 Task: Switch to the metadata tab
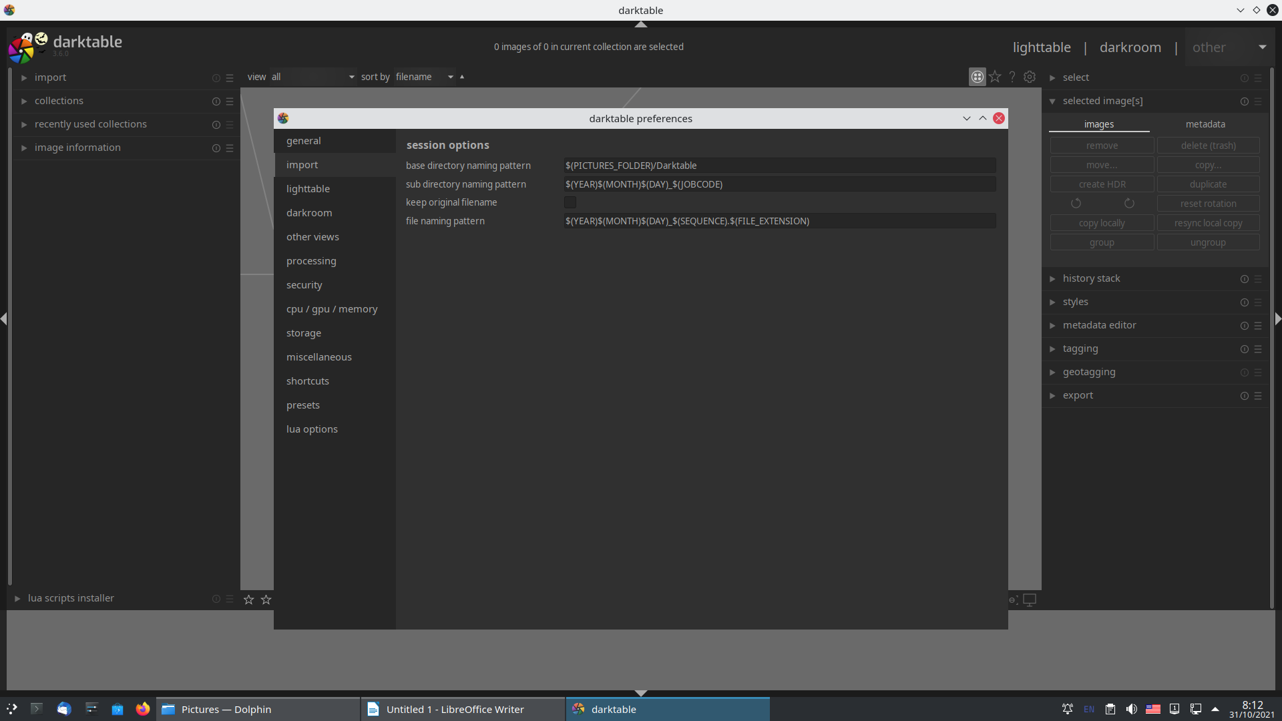(x=1205, y=124)
